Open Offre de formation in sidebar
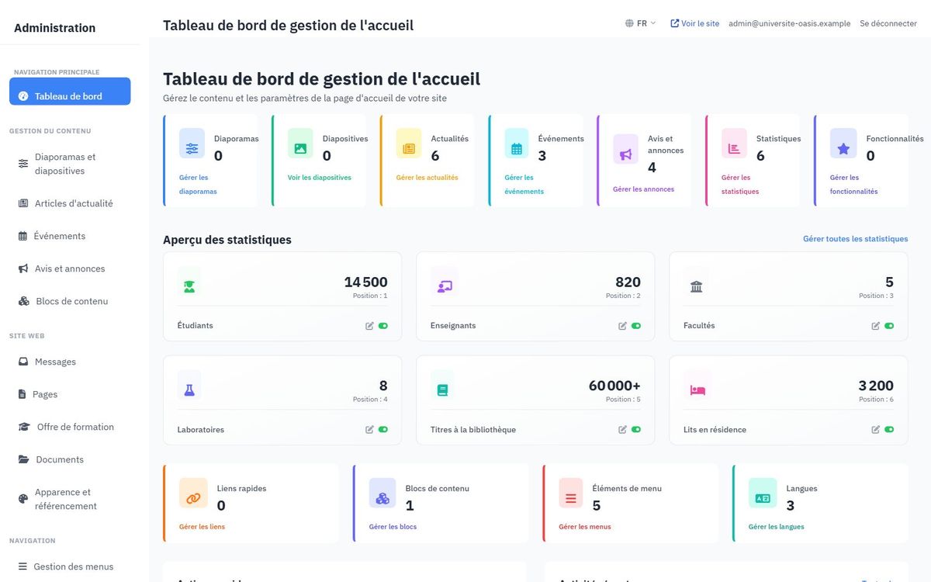 [x=70, y=427]
